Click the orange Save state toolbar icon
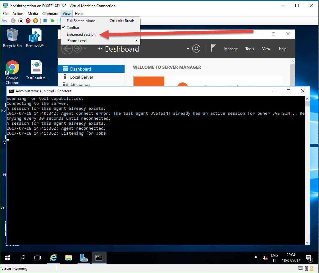 tap(36, 21)
